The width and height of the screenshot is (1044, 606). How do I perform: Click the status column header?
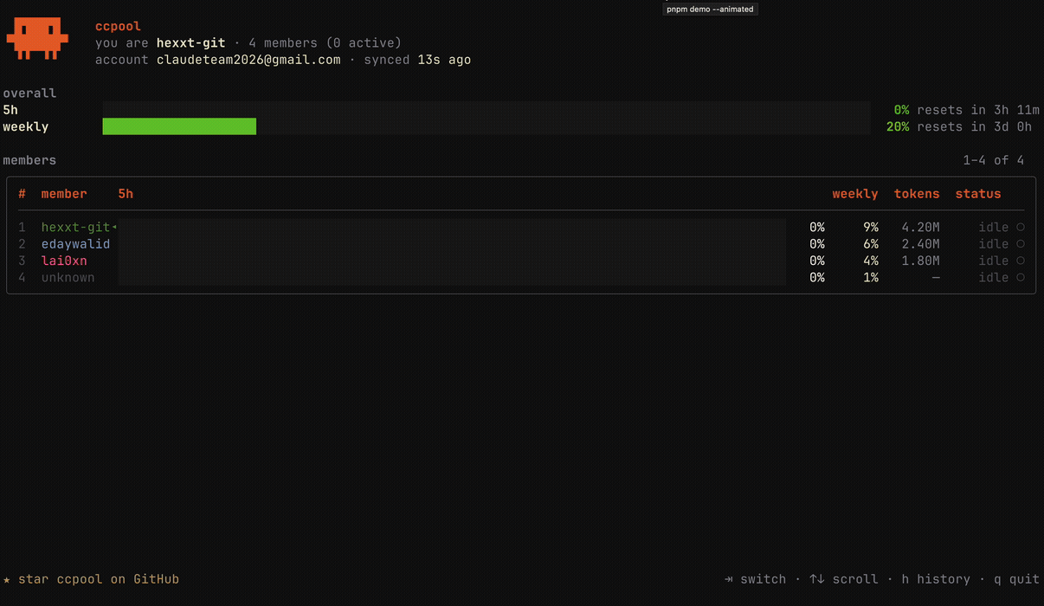coord(978,194)
